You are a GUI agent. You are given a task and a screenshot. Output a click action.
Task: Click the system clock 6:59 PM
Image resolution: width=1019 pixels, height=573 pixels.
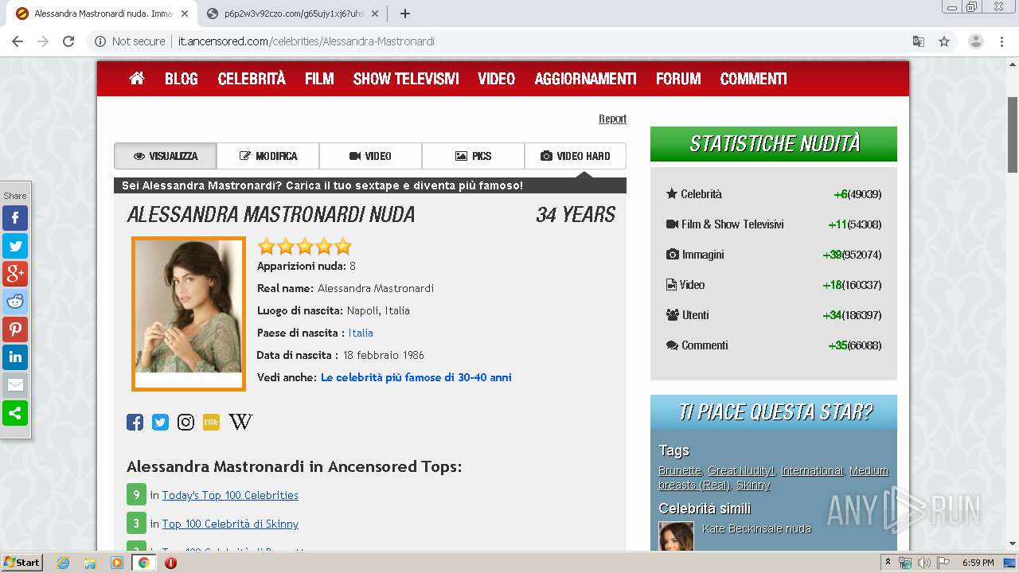click(x=978, y=563)
